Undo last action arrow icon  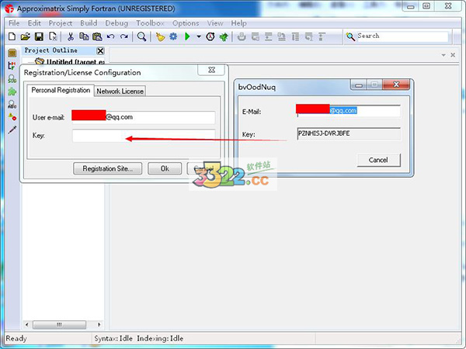click(x=110, y=36)
